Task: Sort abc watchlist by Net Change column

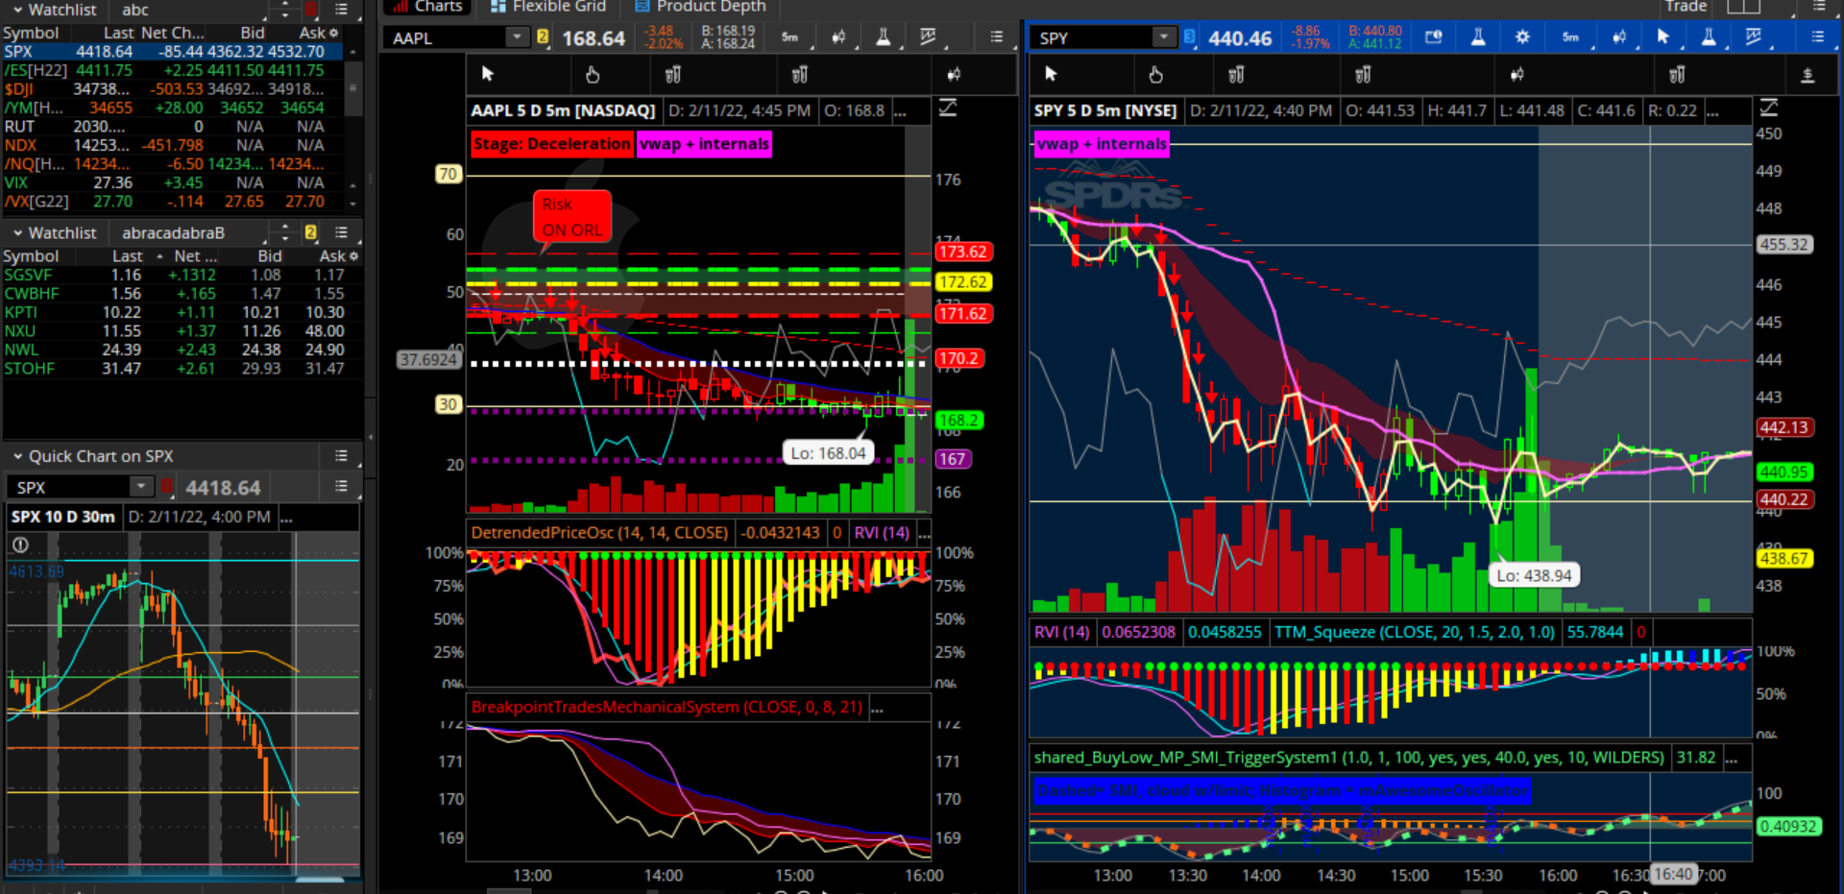Action: 173,33
